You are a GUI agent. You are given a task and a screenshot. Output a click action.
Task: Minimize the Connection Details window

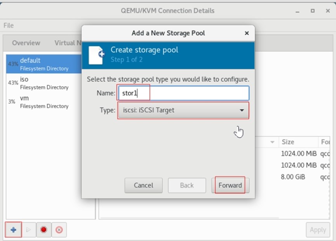[298, 11]
